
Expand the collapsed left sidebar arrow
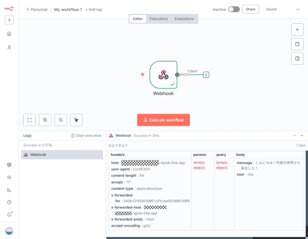coord(18,122)
